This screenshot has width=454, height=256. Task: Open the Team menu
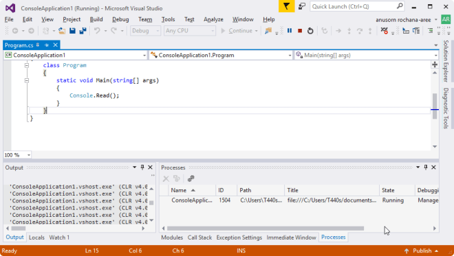point(145,19)
